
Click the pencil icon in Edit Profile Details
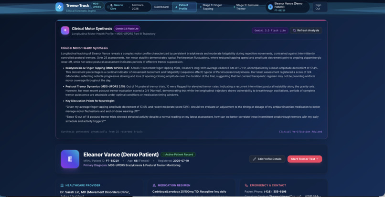click(255, 159)
